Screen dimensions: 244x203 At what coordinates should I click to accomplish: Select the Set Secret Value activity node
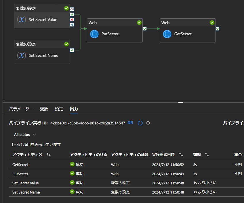click(x=42, y=16)
